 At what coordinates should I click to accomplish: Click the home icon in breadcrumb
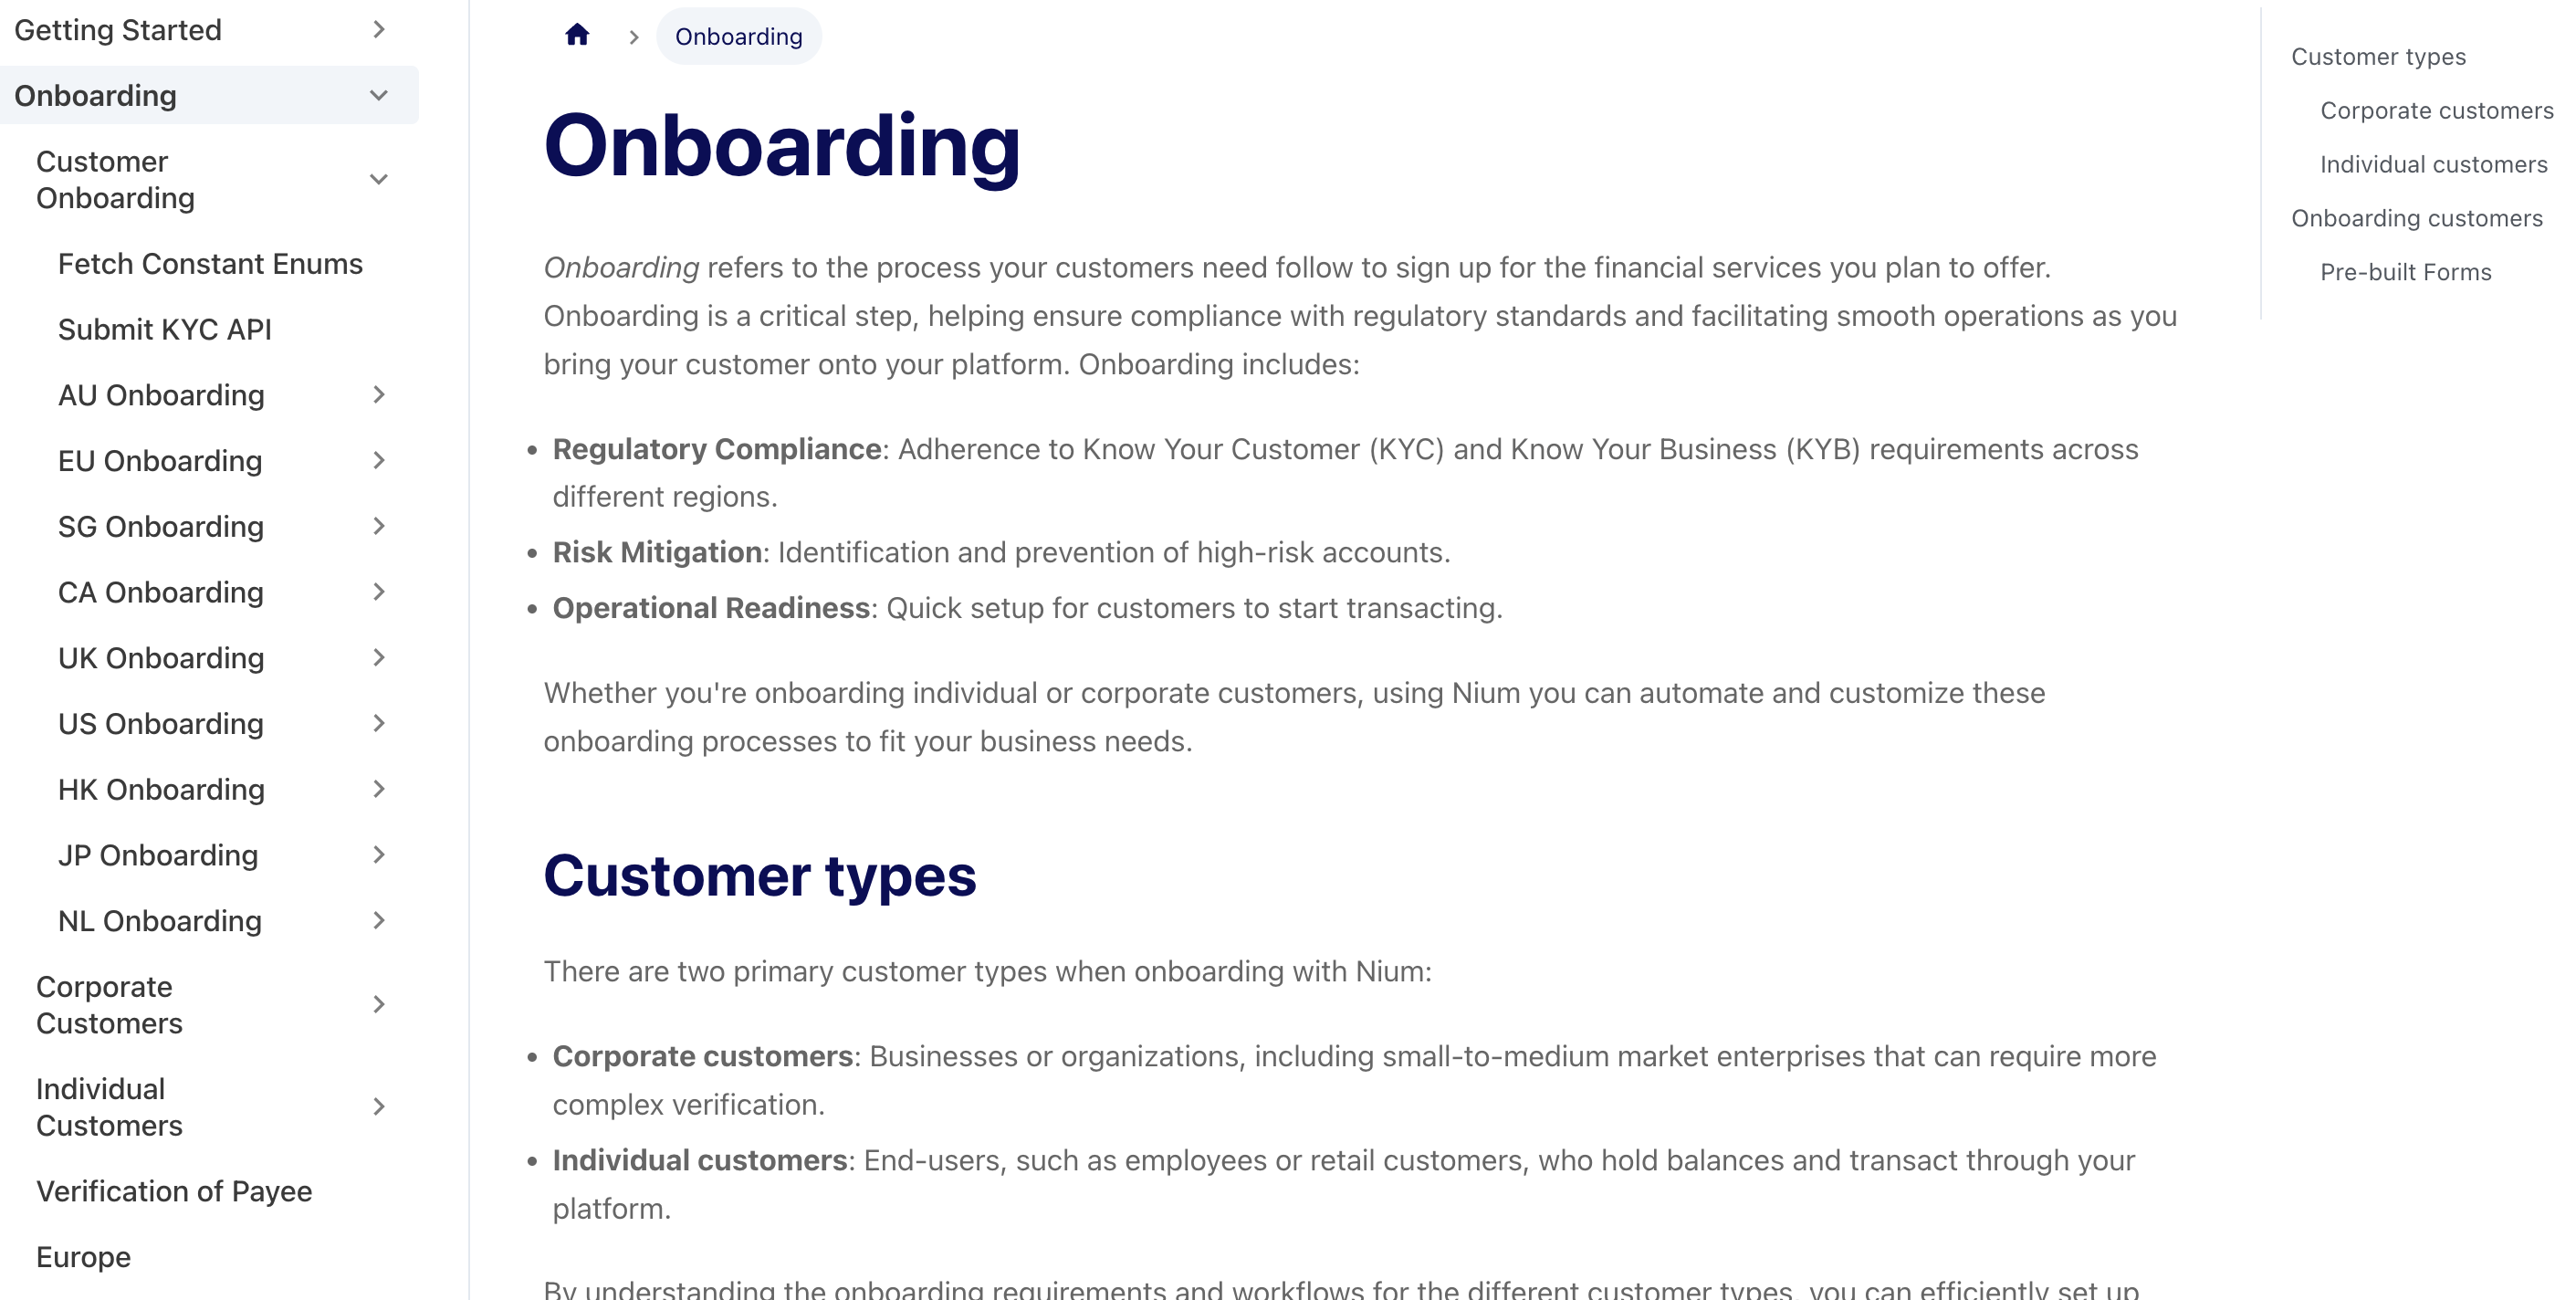click(x=577, y=36)
